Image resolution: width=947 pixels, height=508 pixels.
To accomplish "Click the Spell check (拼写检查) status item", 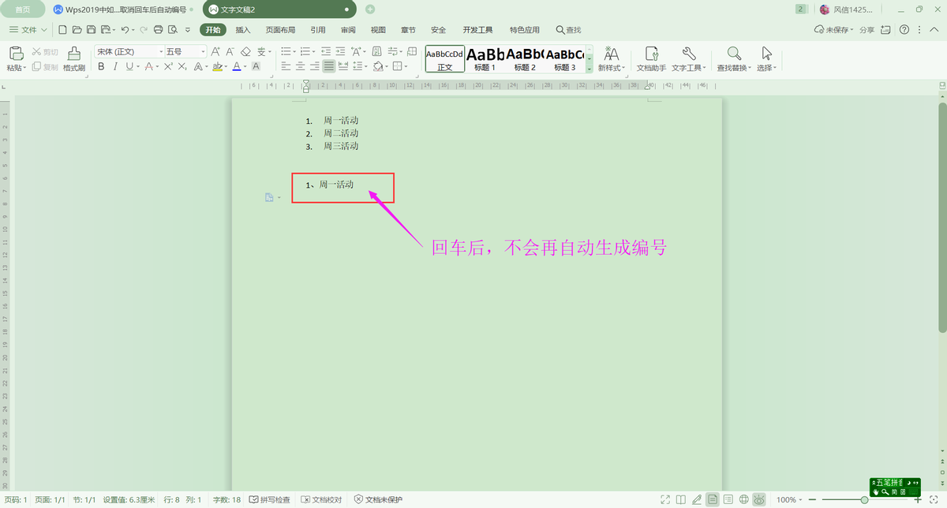I will pos(269,499).
